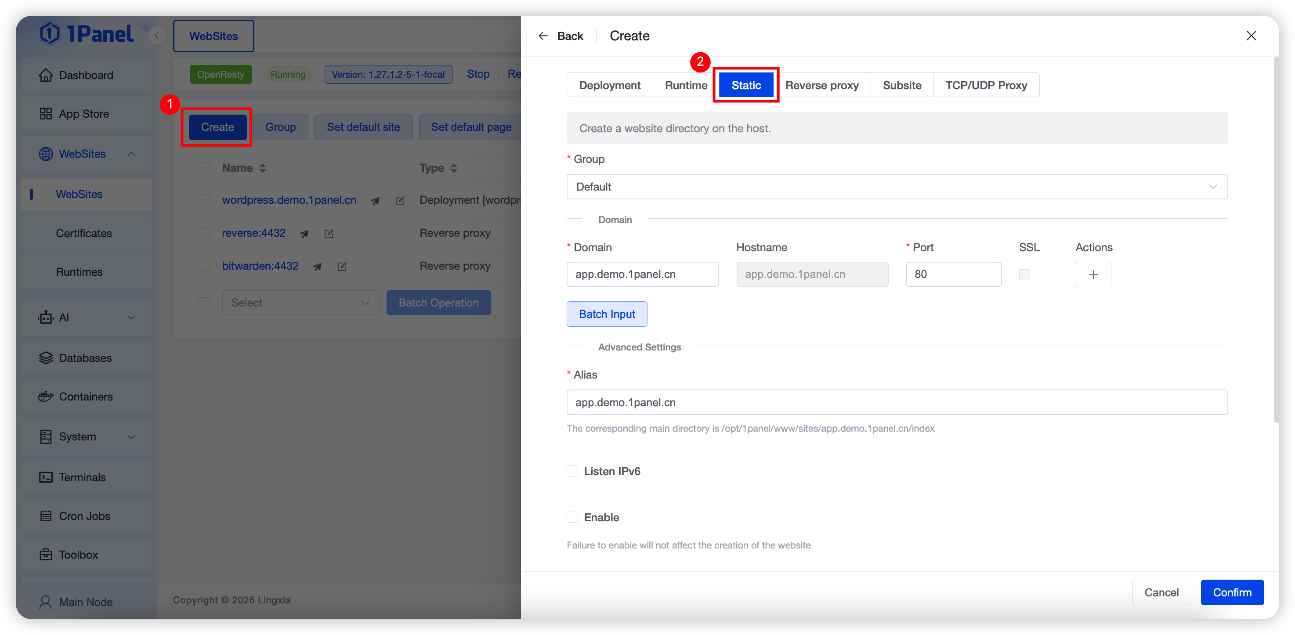Click the Back arrow icon
The height and width of the screenshot is (635, 1295).
[x=543, y=36]
